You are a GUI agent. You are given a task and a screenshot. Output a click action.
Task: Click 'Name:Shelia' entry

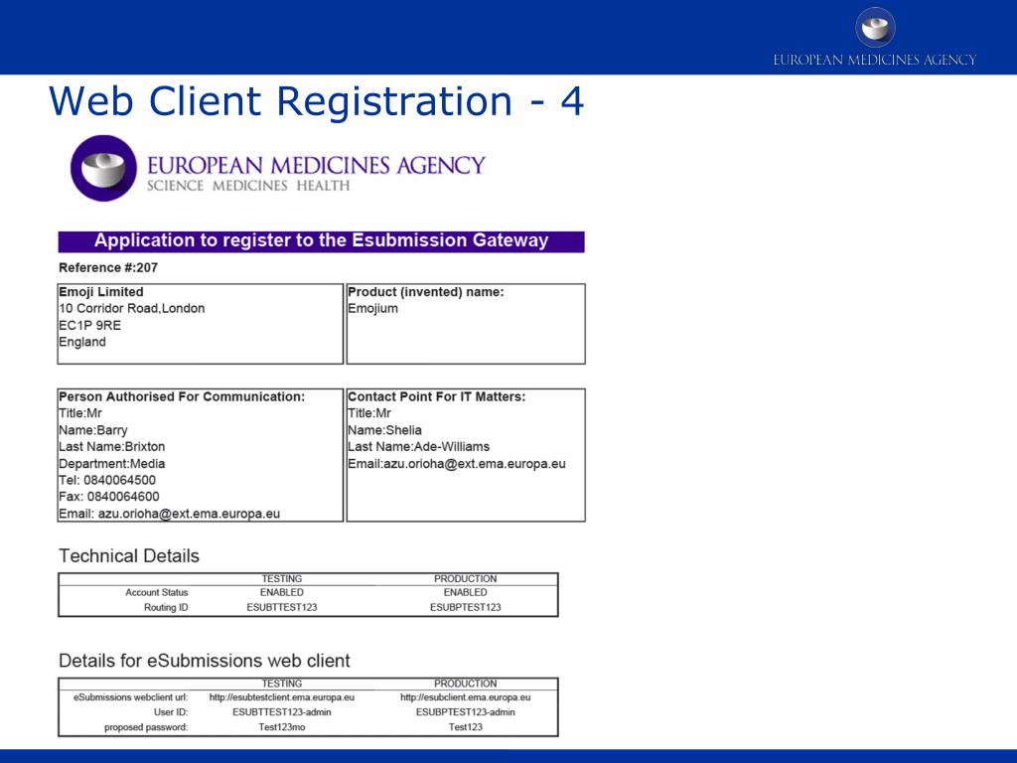click(384, 430)
